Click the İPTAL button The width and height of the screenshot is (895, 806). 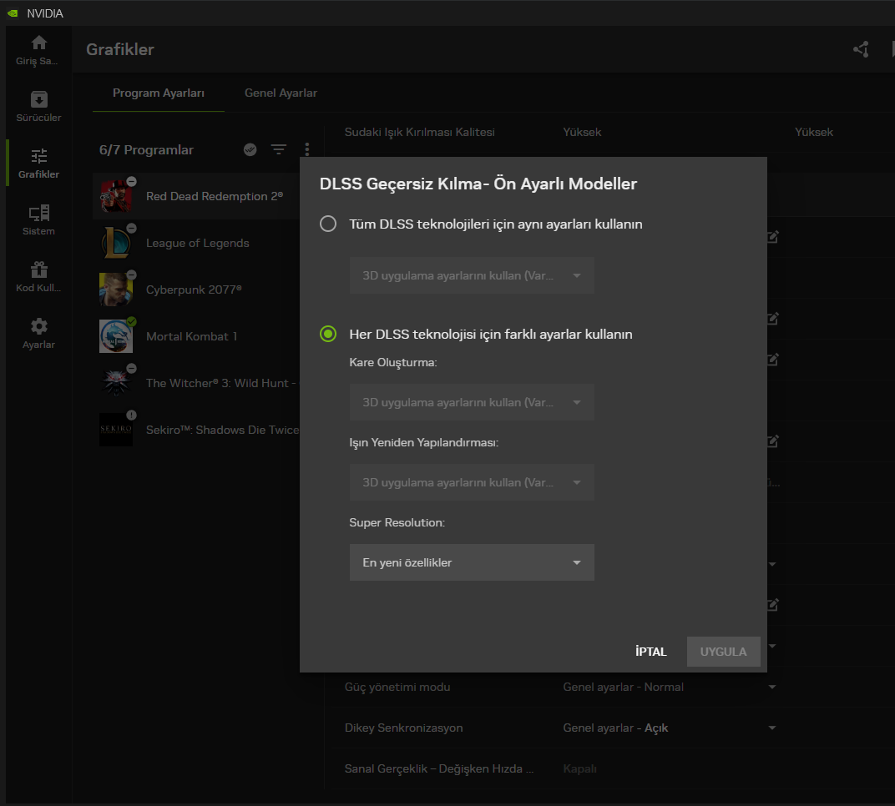651,652
